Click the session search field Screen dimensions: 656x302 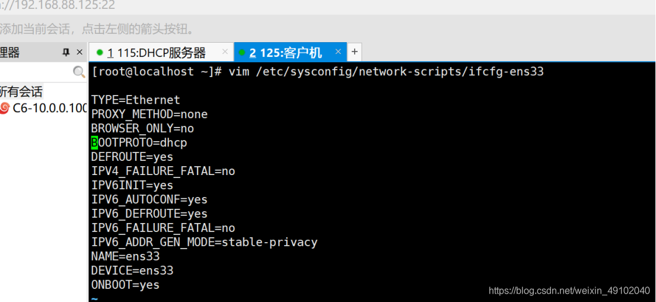click(36, 72)
